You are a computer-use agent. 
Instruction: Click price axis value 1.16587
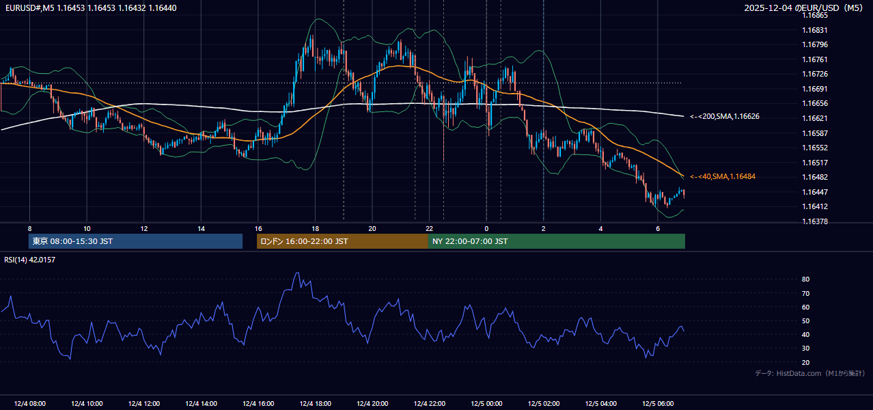coord(816,133)
